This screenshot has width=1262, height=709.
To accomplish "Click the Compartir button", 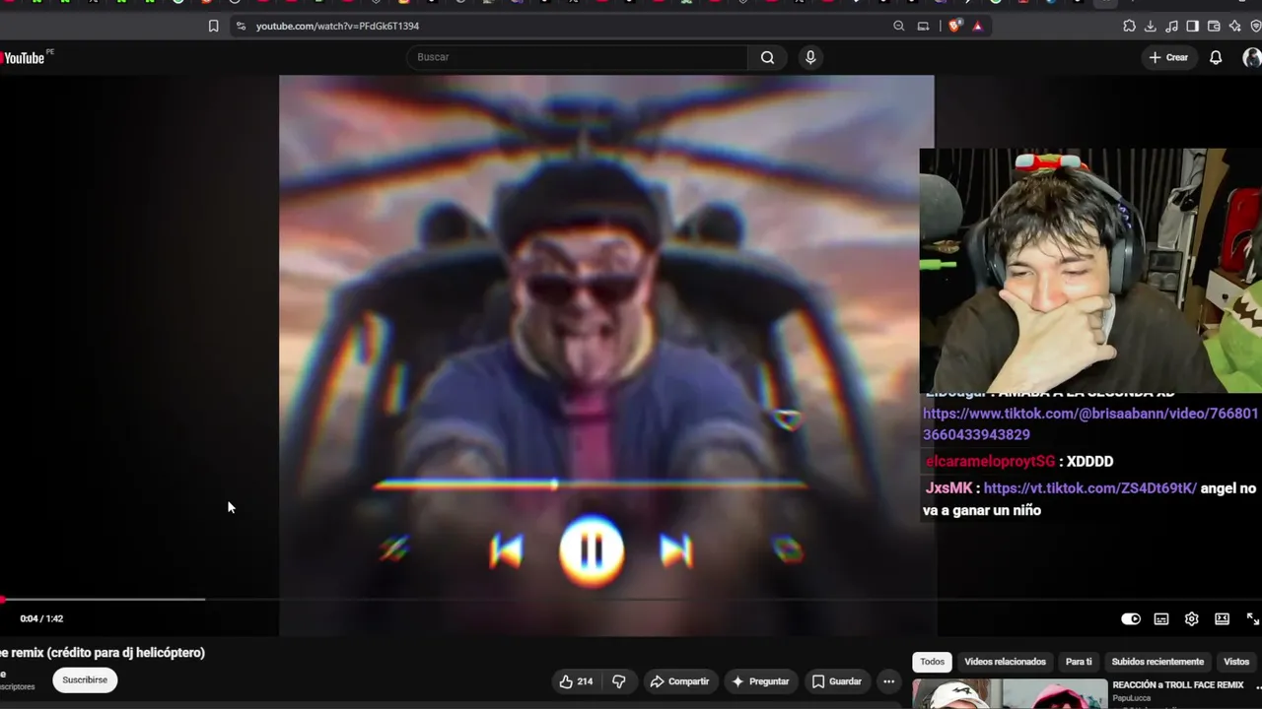I will 678,681.
